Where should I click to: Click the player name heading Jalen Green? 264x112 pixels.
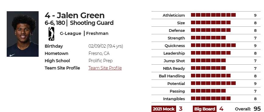[x=81, y=15]
